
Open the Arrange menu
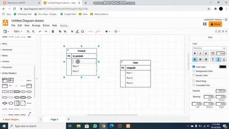(36, 25)
